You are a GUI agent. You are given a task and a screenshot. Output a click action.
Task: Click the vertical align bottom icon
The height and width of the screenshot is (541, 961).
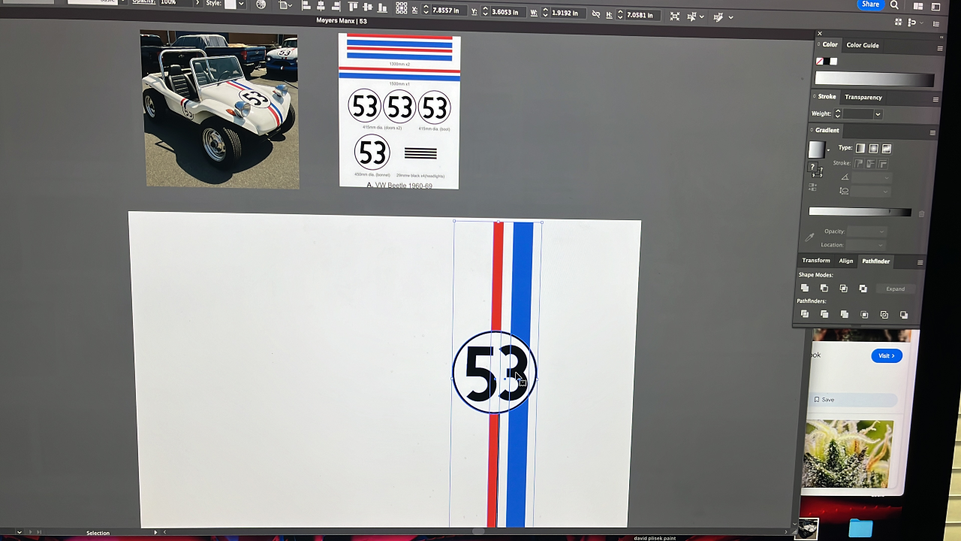(x=381, y=8)
